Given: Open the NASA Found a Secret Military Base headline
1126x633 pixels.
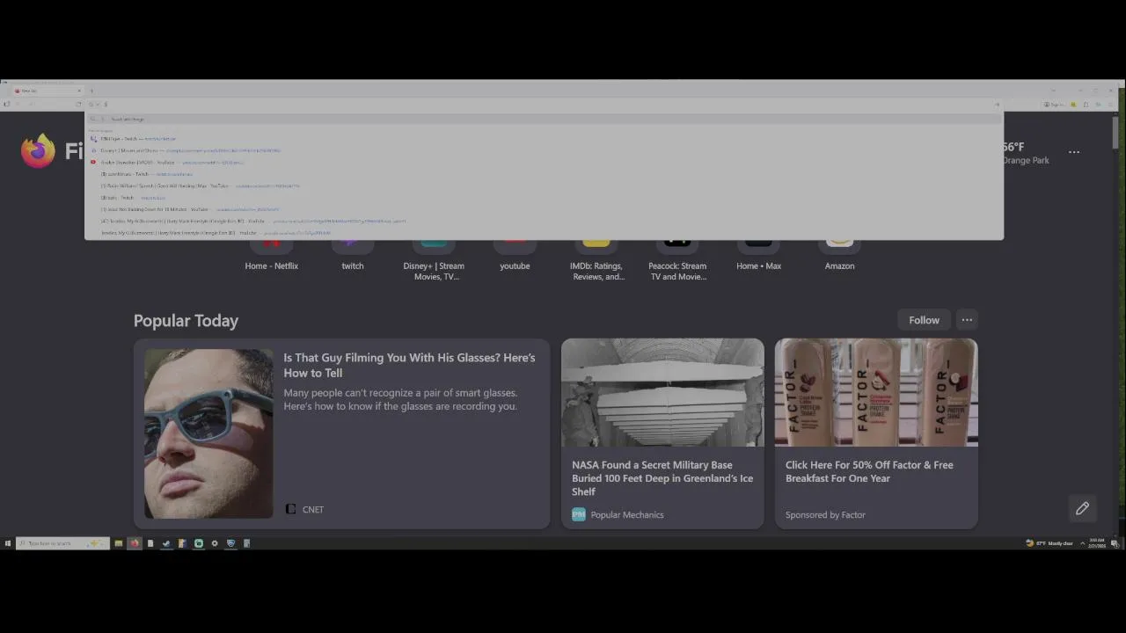Looking at the screenshot, I should coord(662,478).
